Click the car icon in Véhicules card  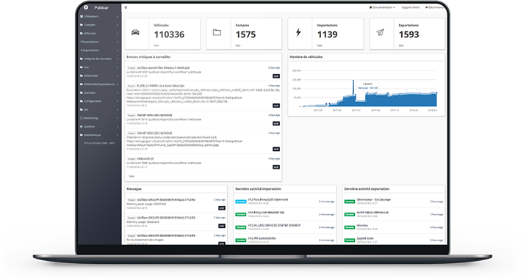tap(135, 33)
